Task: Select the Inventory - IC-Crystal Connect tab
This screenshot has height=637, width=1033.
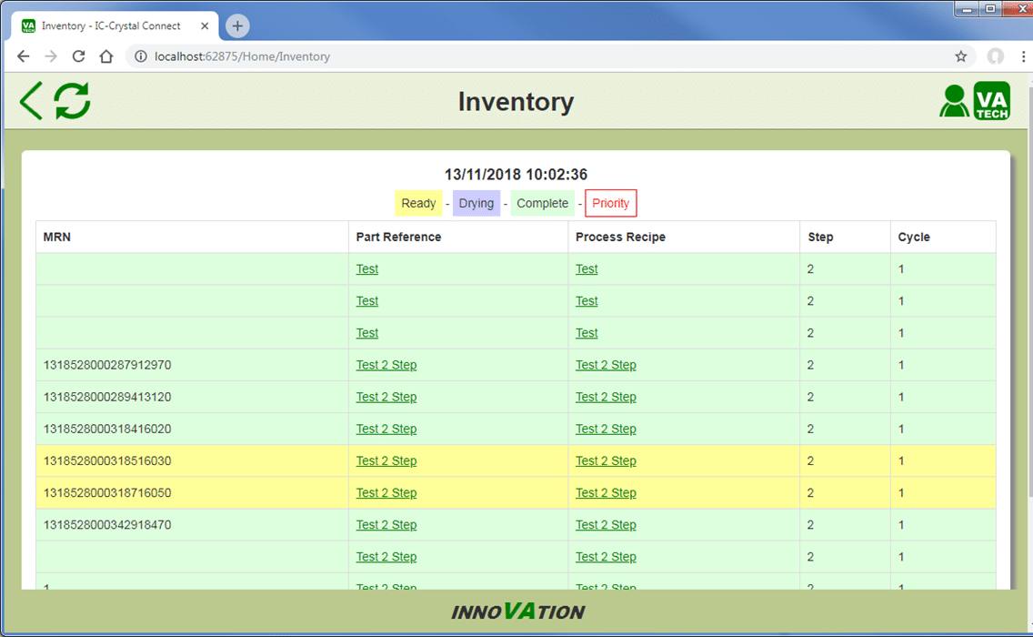Action: click(109, 26)
